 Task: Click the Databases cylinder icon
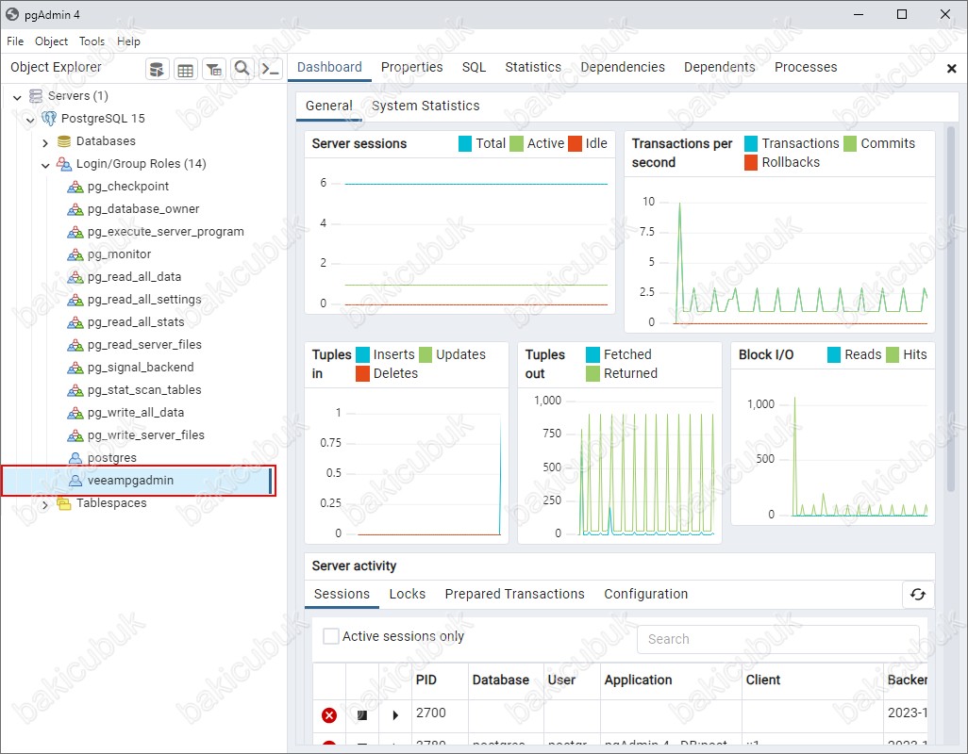click(64, 141)
